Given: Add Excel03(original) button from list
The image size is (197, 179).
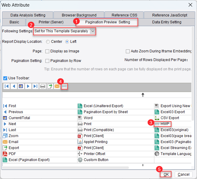Looking at the screenshot, I should click(x=173, y=130).
